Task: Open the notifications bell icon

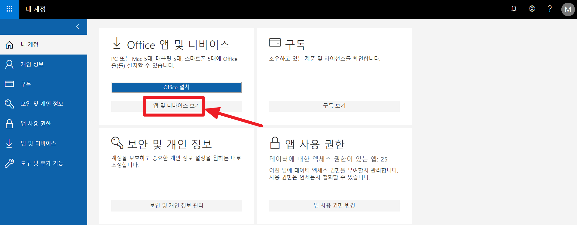Action: coord(514,9)
